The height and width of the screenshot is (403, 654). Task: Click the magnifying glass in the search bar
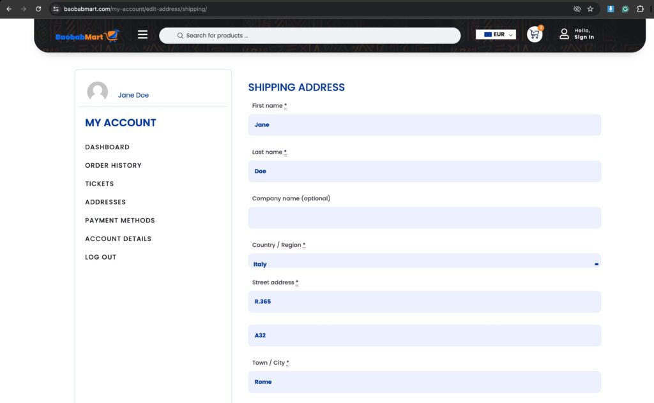[180, 35]
